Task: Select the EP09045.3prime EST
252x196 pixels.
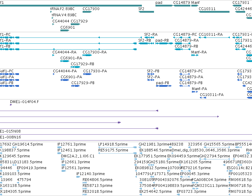Action: coord(185,177)
